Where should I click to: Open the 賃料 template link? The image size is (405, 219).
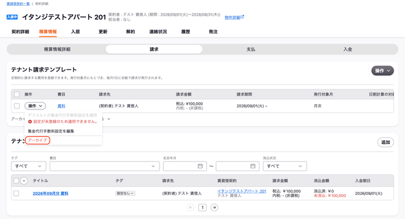click(61, 106)
